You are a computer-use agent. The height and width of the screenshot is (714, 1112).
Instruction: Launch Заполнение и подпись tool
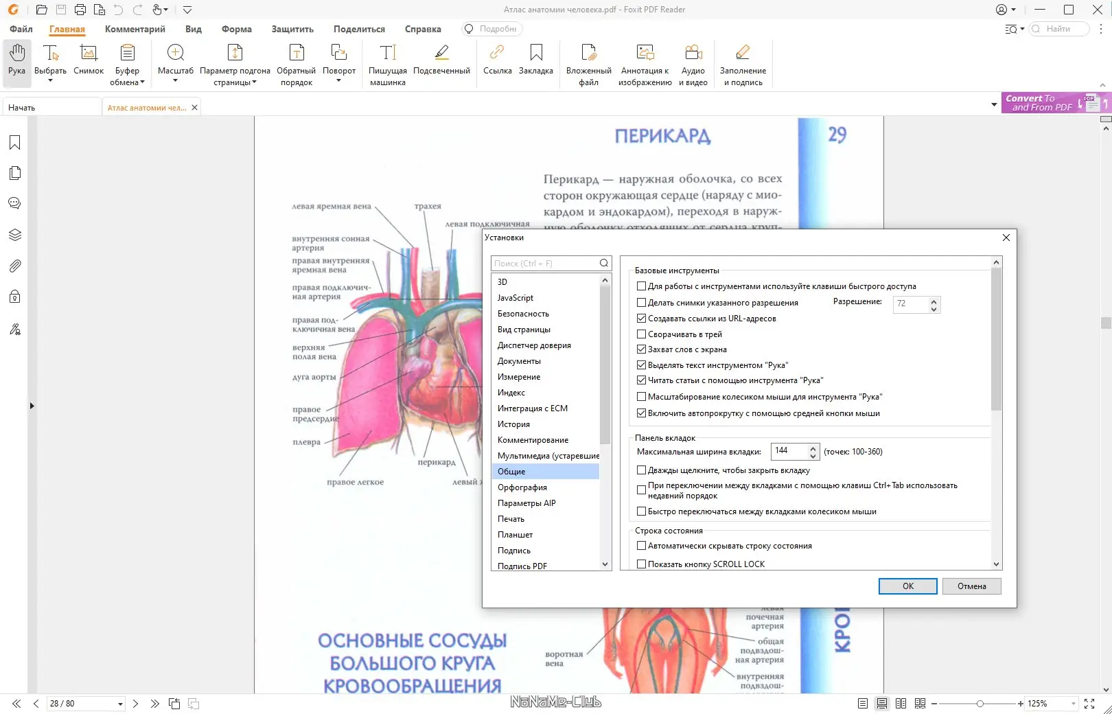click(743, 65)
